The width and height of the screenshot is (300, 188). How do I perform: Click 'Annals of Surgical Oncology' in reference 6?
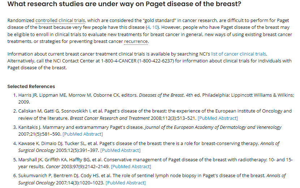[152, 179]
